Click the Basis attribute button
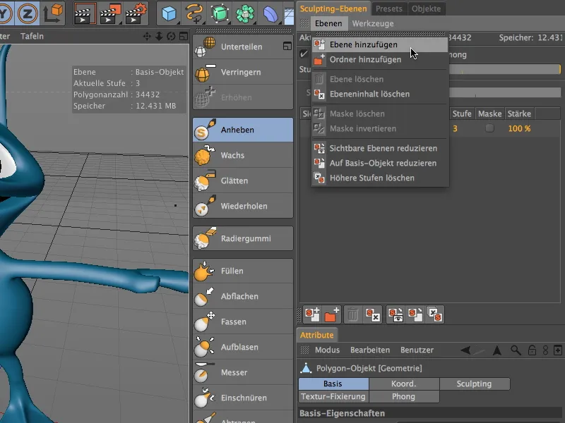 (x=333, y=384)
